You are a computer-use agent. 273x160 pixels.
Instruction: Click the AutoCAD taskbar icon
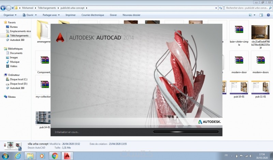pyautogui.click(x=67, y=156)
